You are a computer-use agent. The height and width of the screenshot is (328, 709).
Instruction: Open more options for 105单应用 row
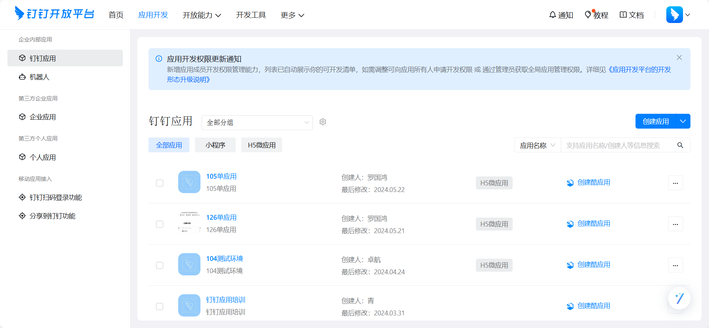tap(676, 183)
